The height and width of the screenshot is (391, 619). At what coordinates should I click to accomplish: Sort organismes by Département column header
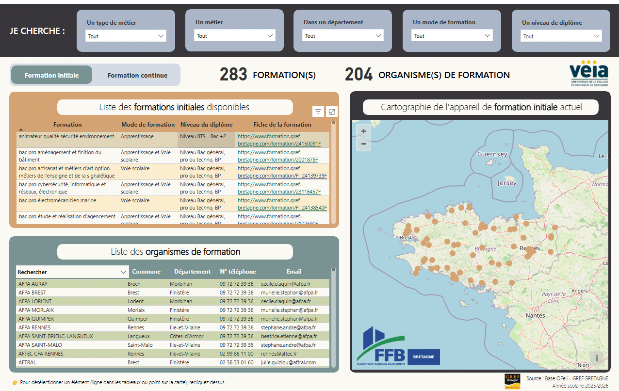(x=192, y=272)
